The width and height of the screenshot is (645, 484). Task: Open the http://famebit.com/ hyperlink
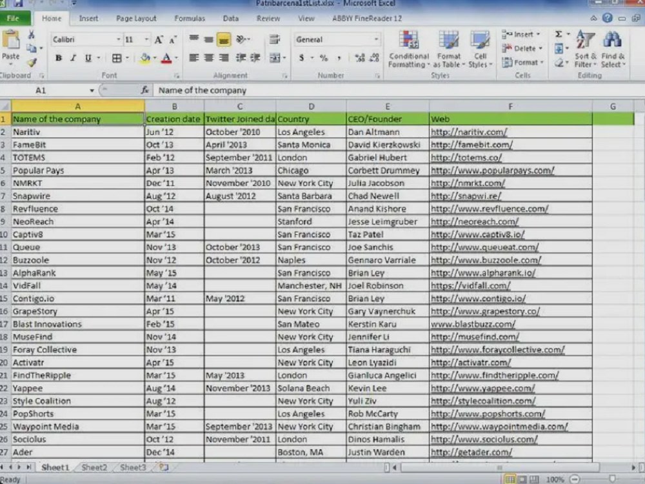tap(471, 145)
